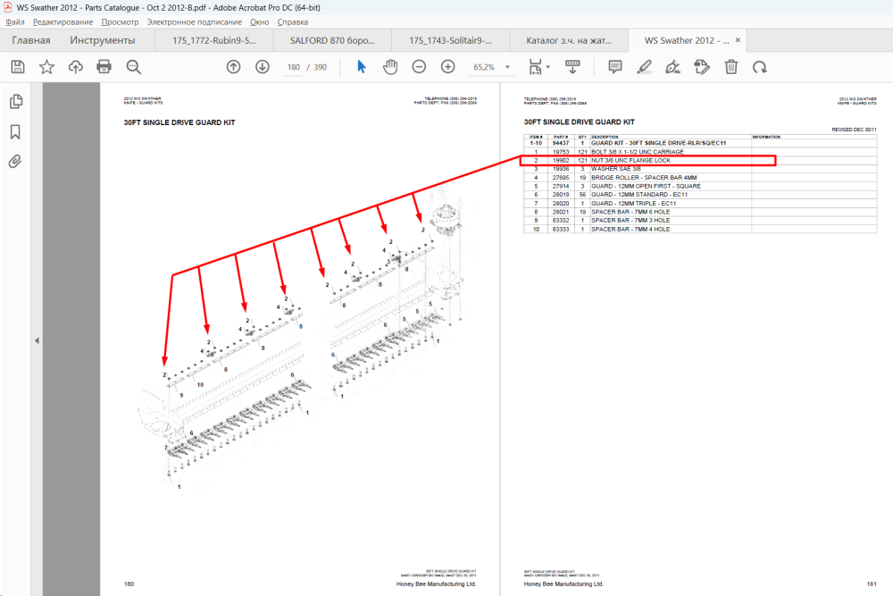Click page number 181 at bottom right
The height and width of the screenshot is (596, 893).
(x=872, y=584)
